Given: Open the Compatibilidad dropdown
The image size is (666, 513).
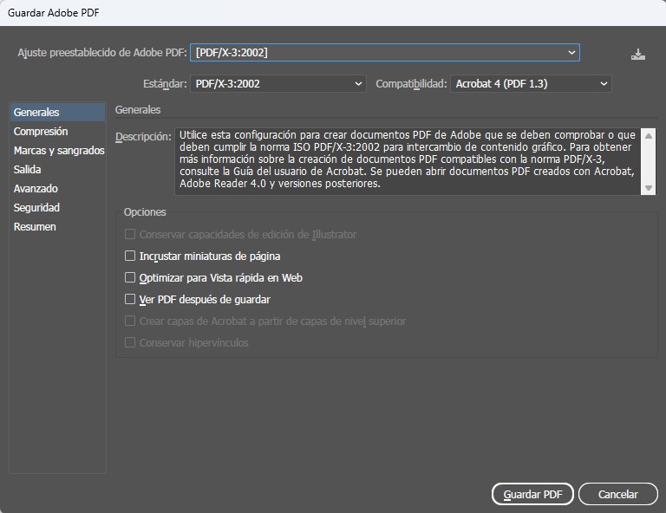Looking at the screenshot, I should (531, 84).
